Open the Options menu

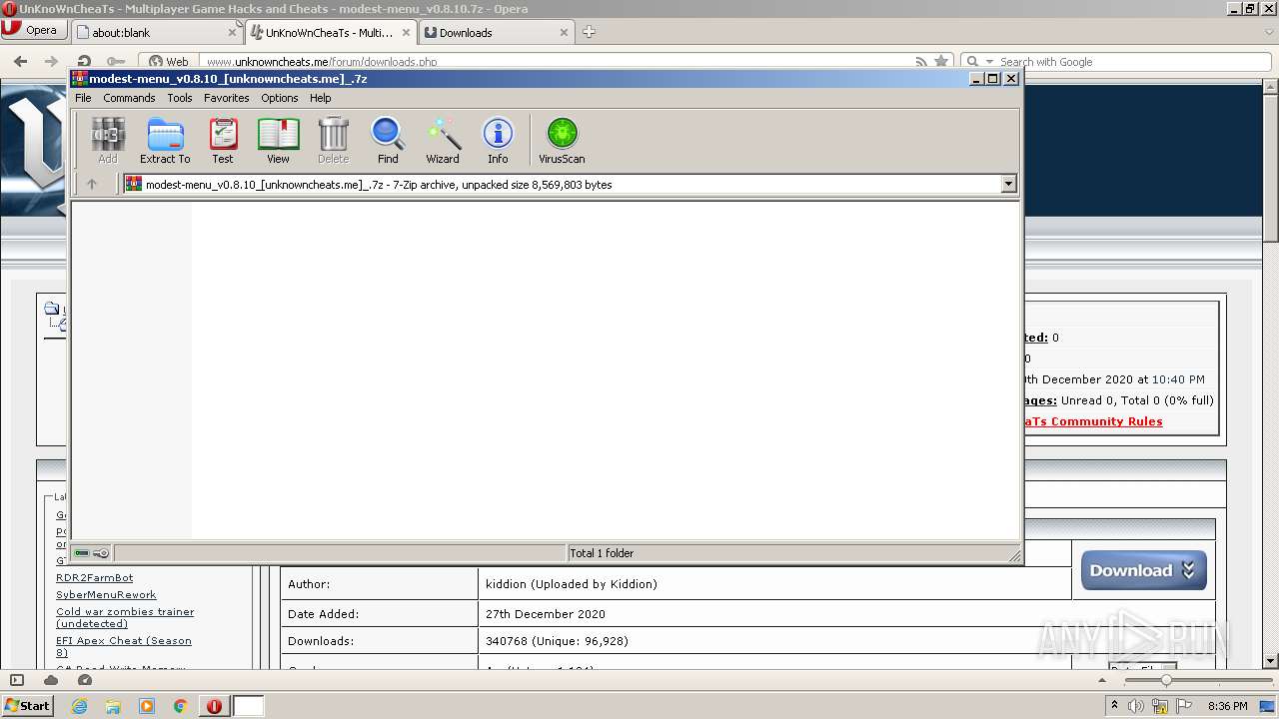coord(280,98)
